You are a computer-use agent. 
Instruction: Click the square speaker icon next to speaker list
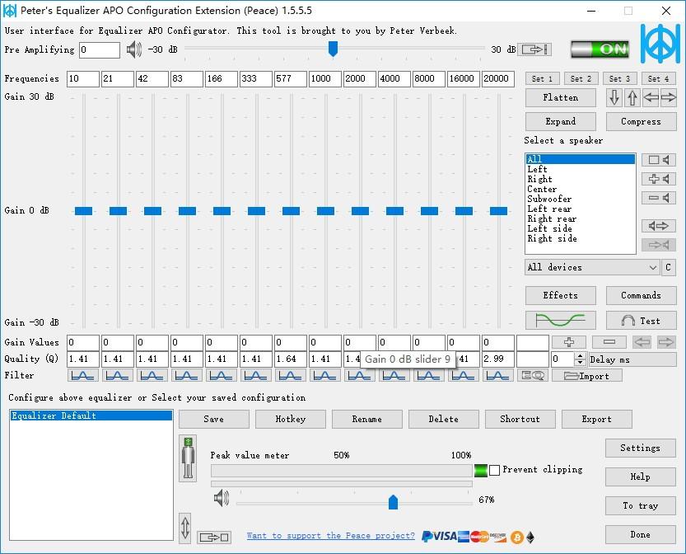point(659,160)
